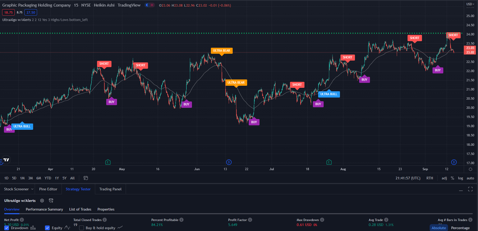Click the blue 27.50 buy price button

(31, 13)
